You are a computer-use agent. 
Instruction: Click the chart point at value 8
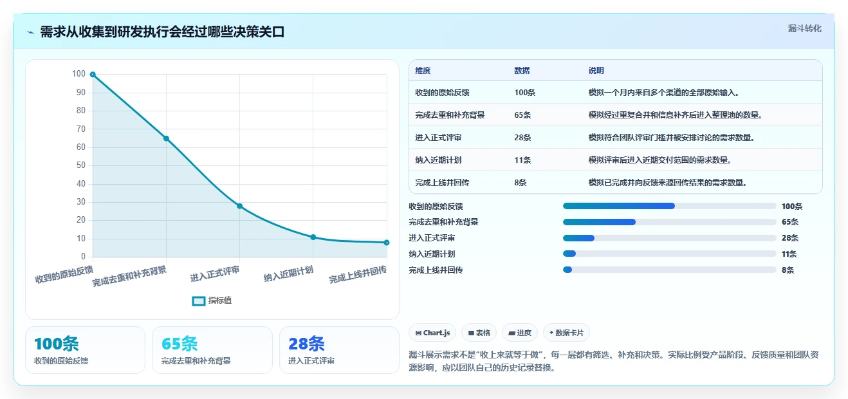tap(386, 243)
